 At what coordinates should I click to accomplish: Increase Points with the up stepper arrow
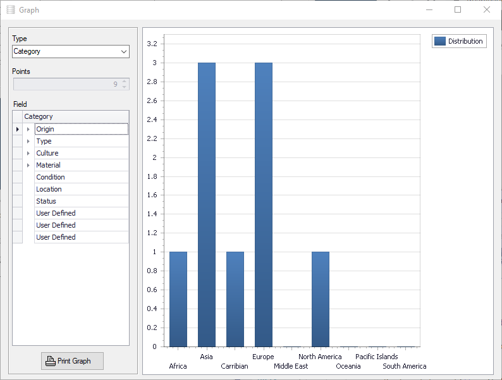pyautogui.click(x=124, y=82)
